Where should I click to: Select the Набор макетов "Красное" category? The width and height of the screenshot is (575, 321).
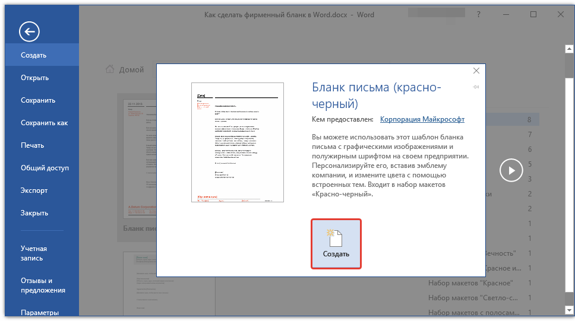click(x=470, y=282)
